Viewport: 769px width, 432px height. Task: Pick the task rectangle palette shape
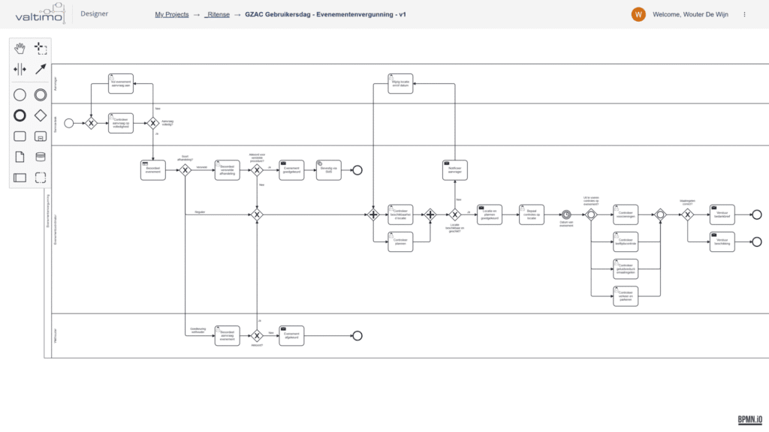point(20,136)
